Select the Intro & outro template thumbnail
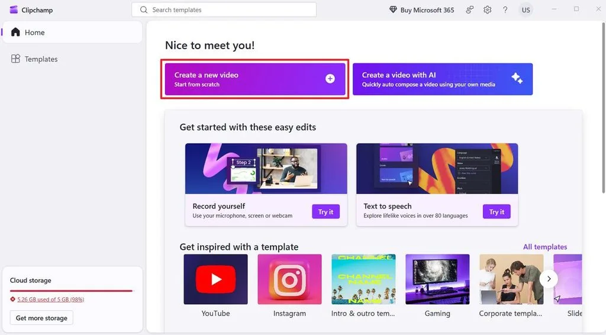Viewport: 606px width, 335px height. (364, 279)
